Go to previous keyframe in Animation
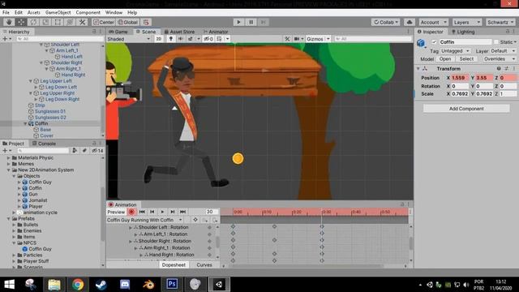The width and height of the screenshot is (519, 292). pos(152,212)
